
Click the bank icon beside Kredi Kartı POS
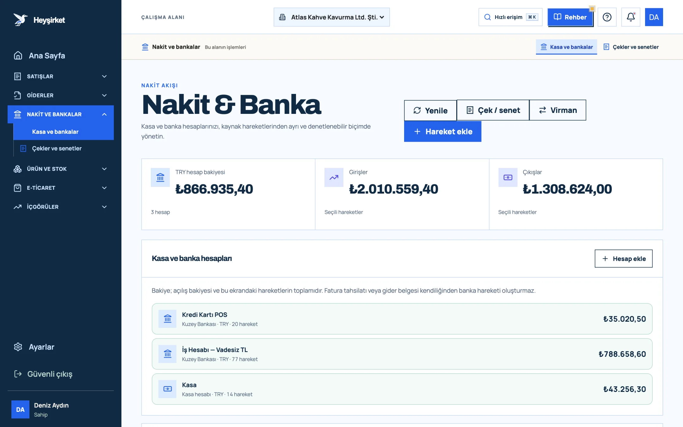point(168,319)
